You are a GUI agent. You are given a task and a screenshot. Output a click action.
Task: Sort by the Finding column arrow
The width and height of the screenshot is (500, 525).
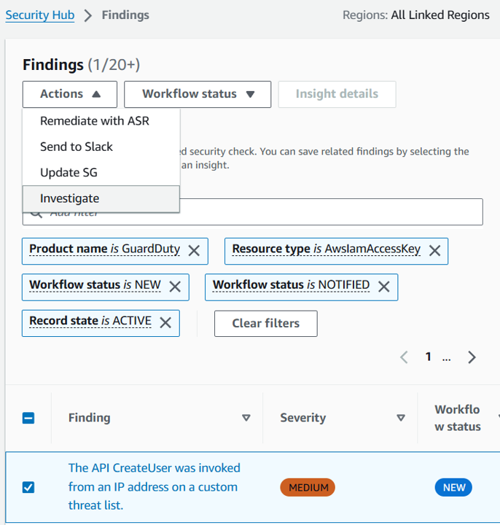[x=246, y=418]
